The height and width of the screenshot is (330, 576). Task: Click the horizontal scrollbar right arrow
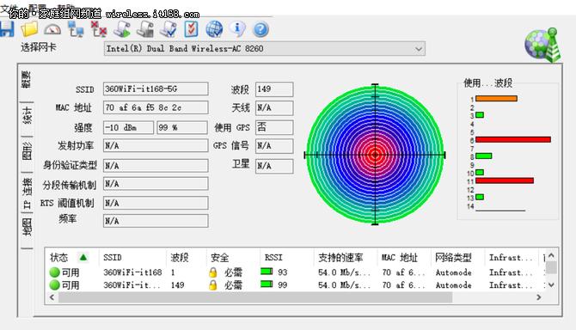(x=539, y=297)
